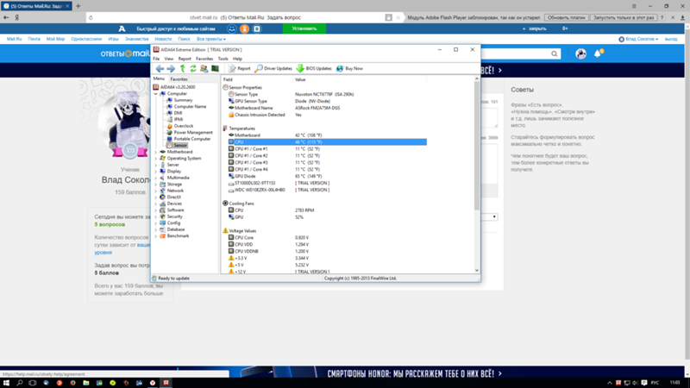Viewport: 690px width, 388px height.
Task: Open BIOS Updates in AIDA64 toolbar
Action: coord(314,69)
